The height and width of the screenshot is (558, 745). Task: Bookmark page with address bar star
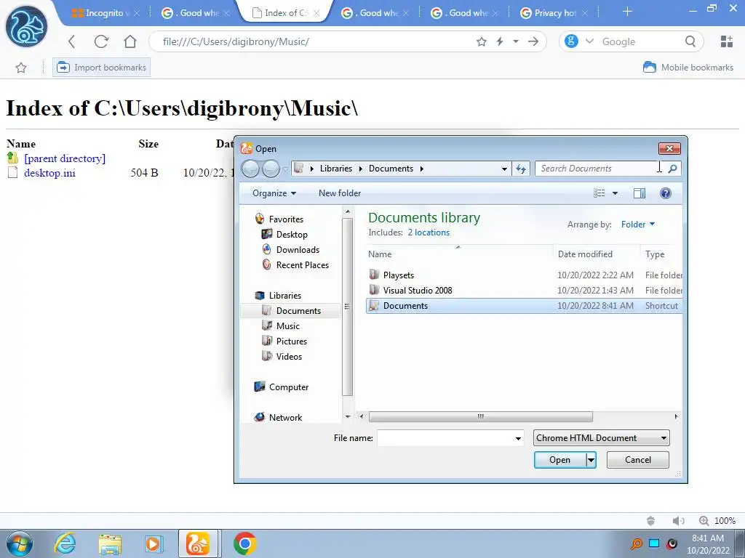pyautogui.click(x=482, y=41)
